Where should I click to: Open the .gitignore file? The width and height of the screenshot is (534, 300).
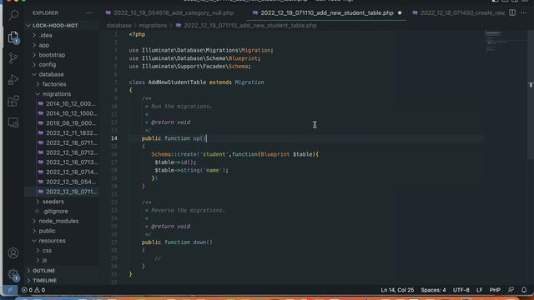pos(55,211)
